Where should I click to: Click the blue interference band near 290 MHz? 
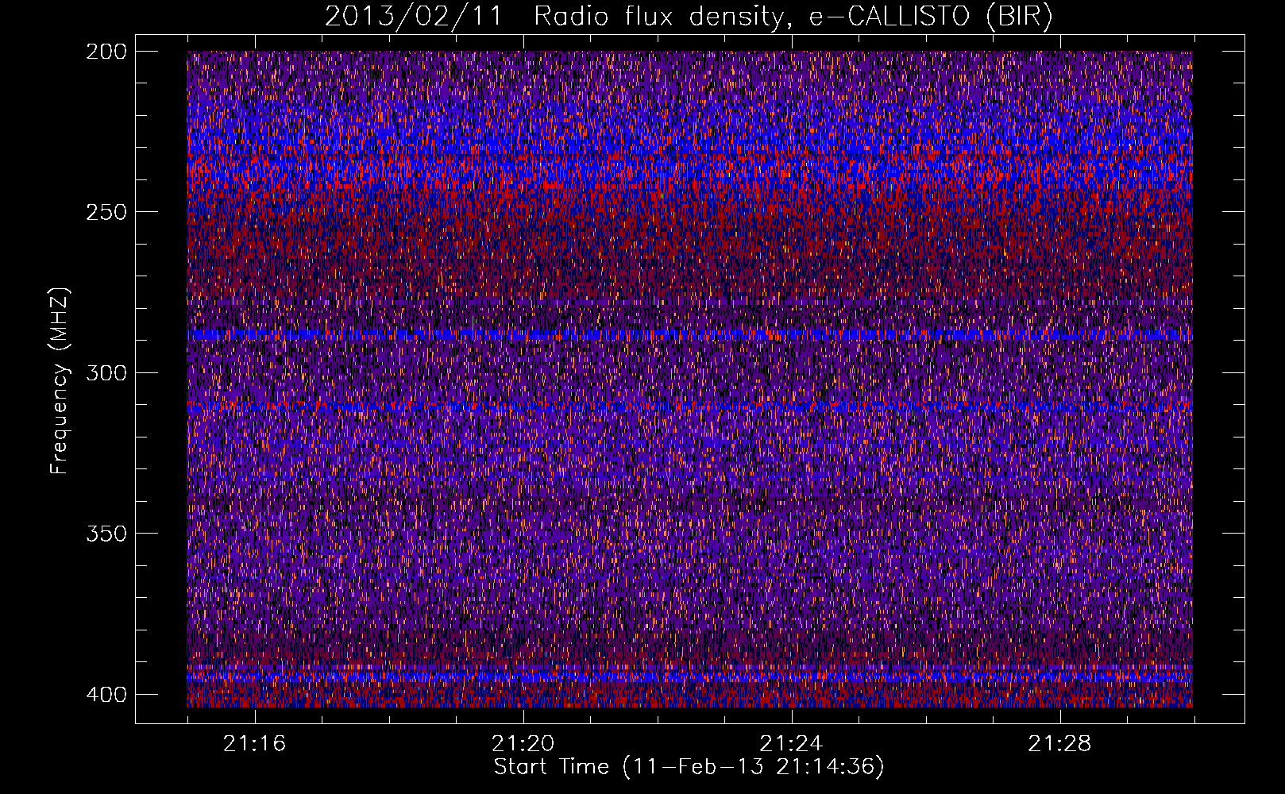click(689, 336)
